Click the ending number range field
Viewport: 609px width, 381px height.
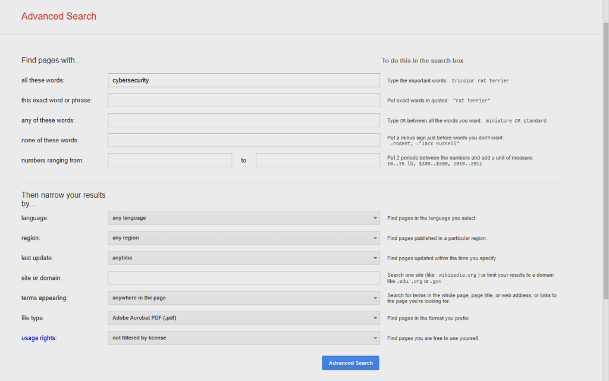[x=318, y=160]
